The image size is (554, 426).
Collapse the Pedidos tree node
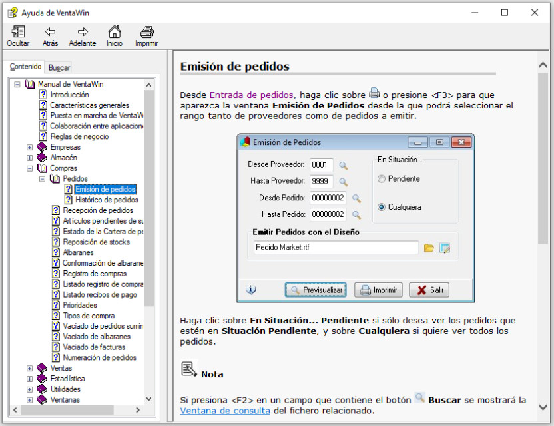coord(43,179)
